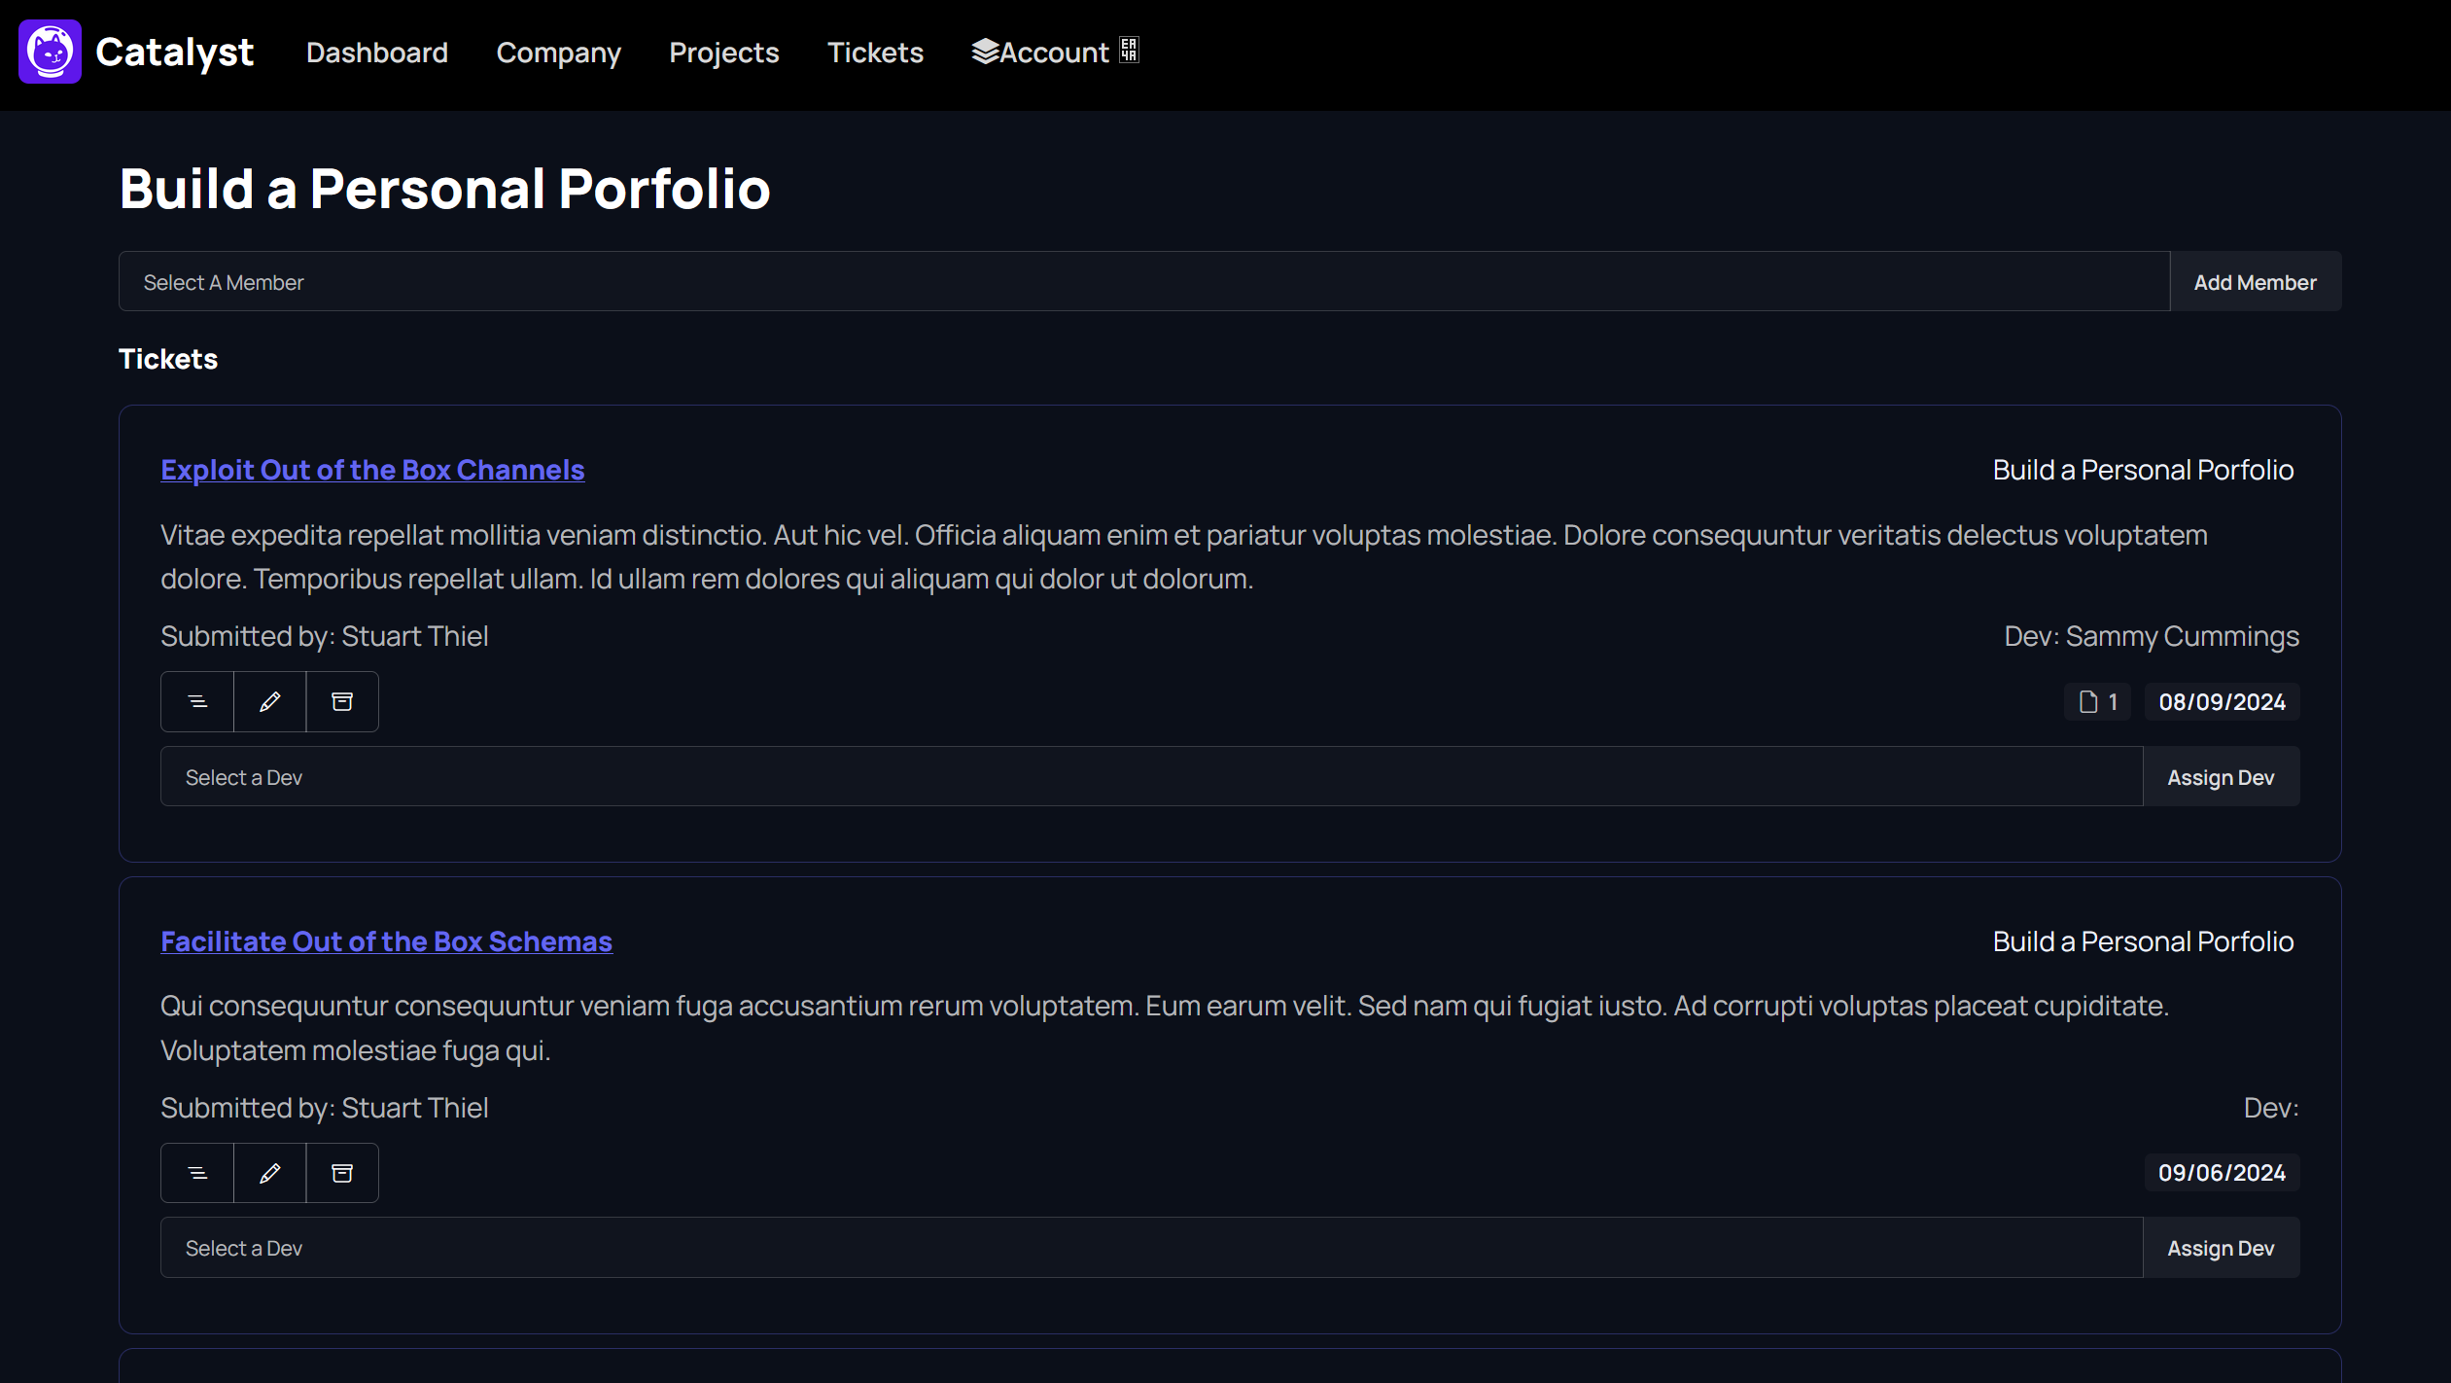Image resolution: width=2451 pixels, height=1383 pixels.
Task: Open the Select a Dev dropdown on second ticket
Action: pyautogui.click(x=1150, y=1247)
